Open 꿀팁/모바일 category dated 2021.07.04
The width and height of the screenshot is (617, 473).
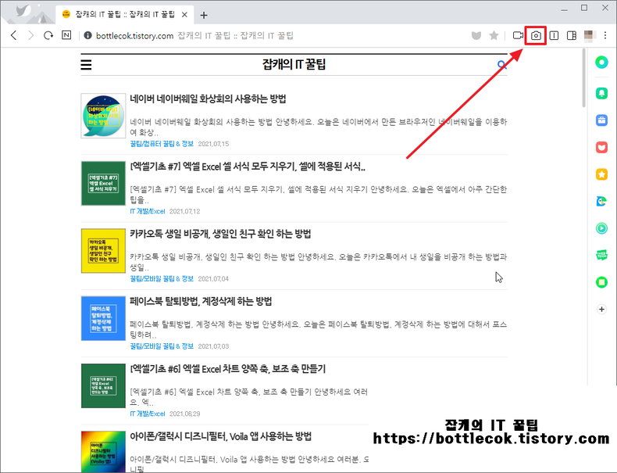click(x=162, y=279)
